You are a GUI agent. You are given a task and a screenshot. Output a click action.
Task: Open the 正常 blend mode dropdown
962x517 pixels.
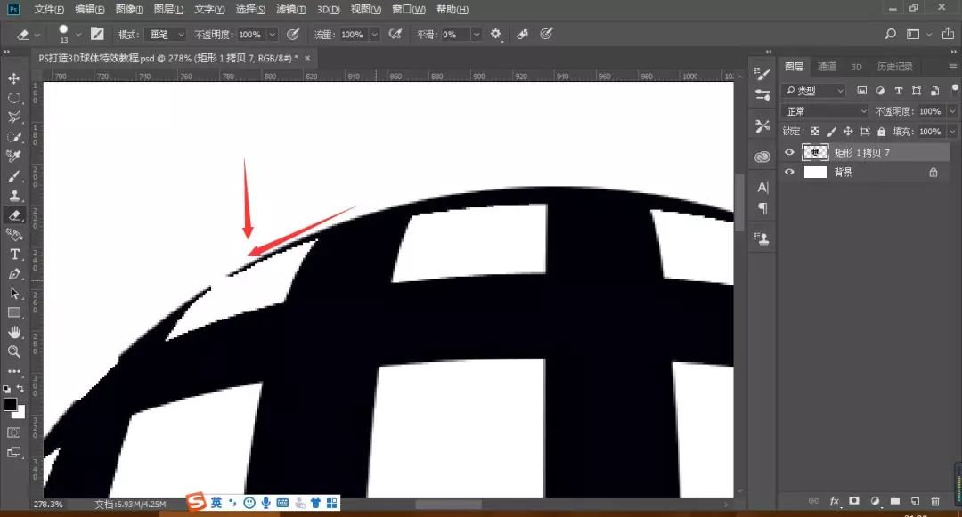824,110
